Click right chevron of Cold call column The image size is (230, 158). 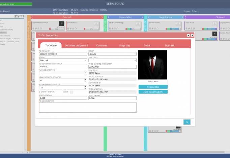pos(102,17)
